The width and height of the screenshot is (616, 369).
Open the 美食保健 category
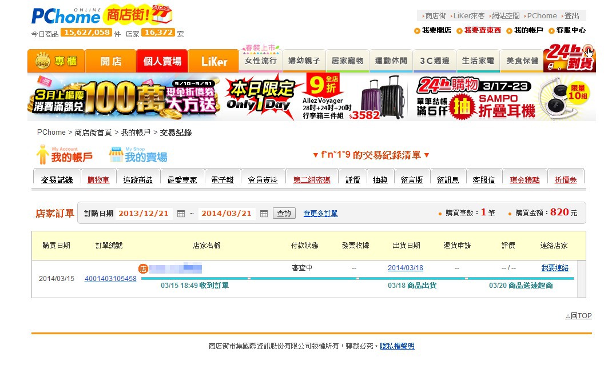point(522,61)
